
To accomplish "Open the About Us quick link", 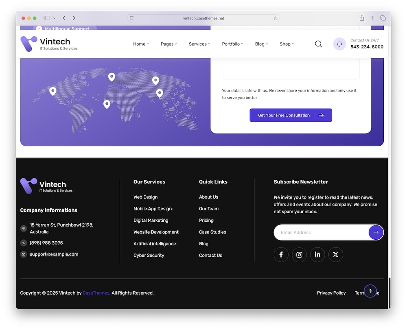I will pyautogui.click(x=208, y=197).
